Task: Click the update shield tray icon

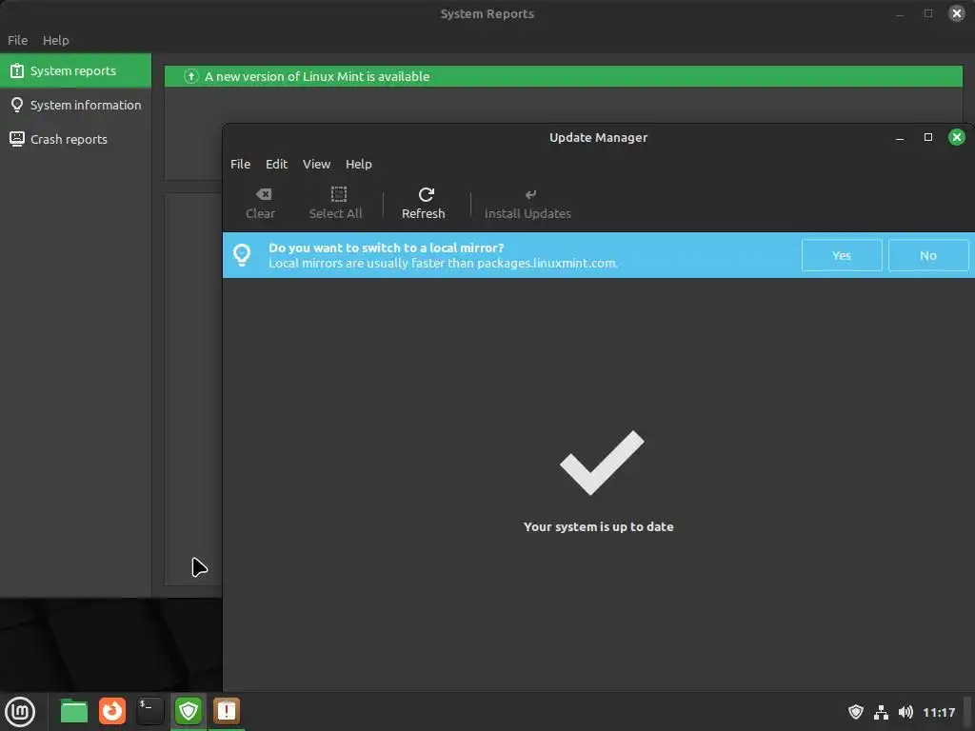Action: (x=856, y=712)
